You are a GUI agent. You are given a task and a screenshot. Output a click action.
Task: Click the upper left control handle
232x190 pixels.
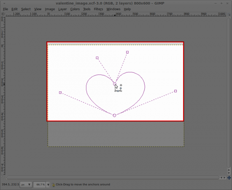pos(97,58)
